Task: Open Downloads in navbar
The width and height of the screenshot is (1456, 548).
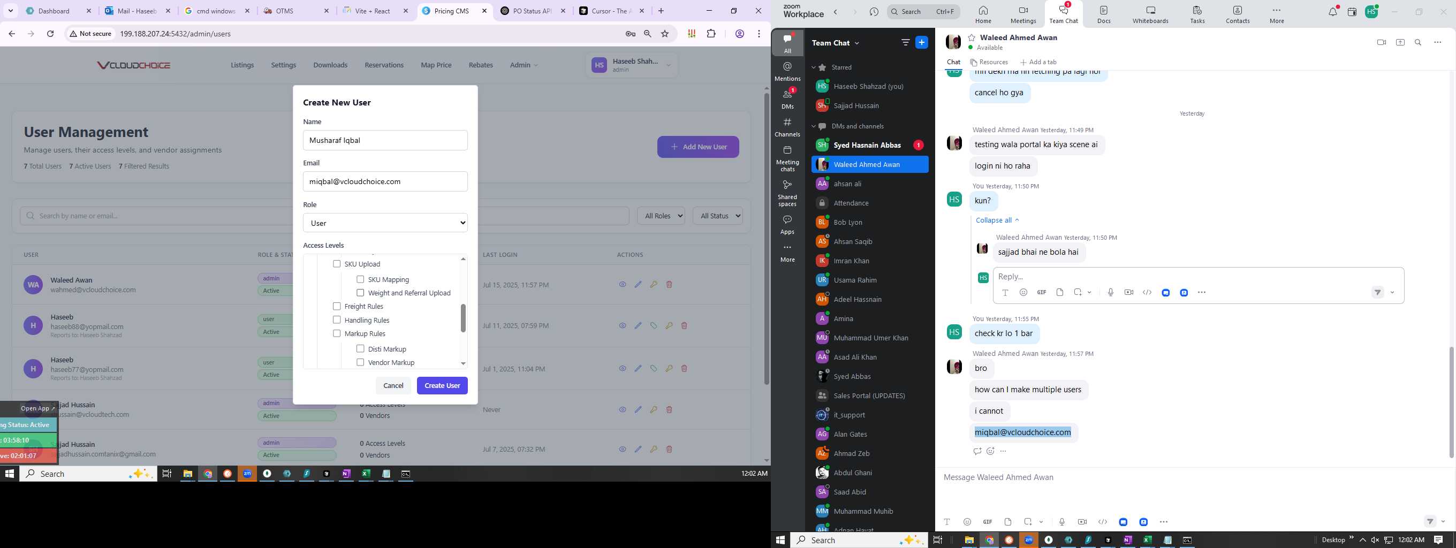Action: 330,65
